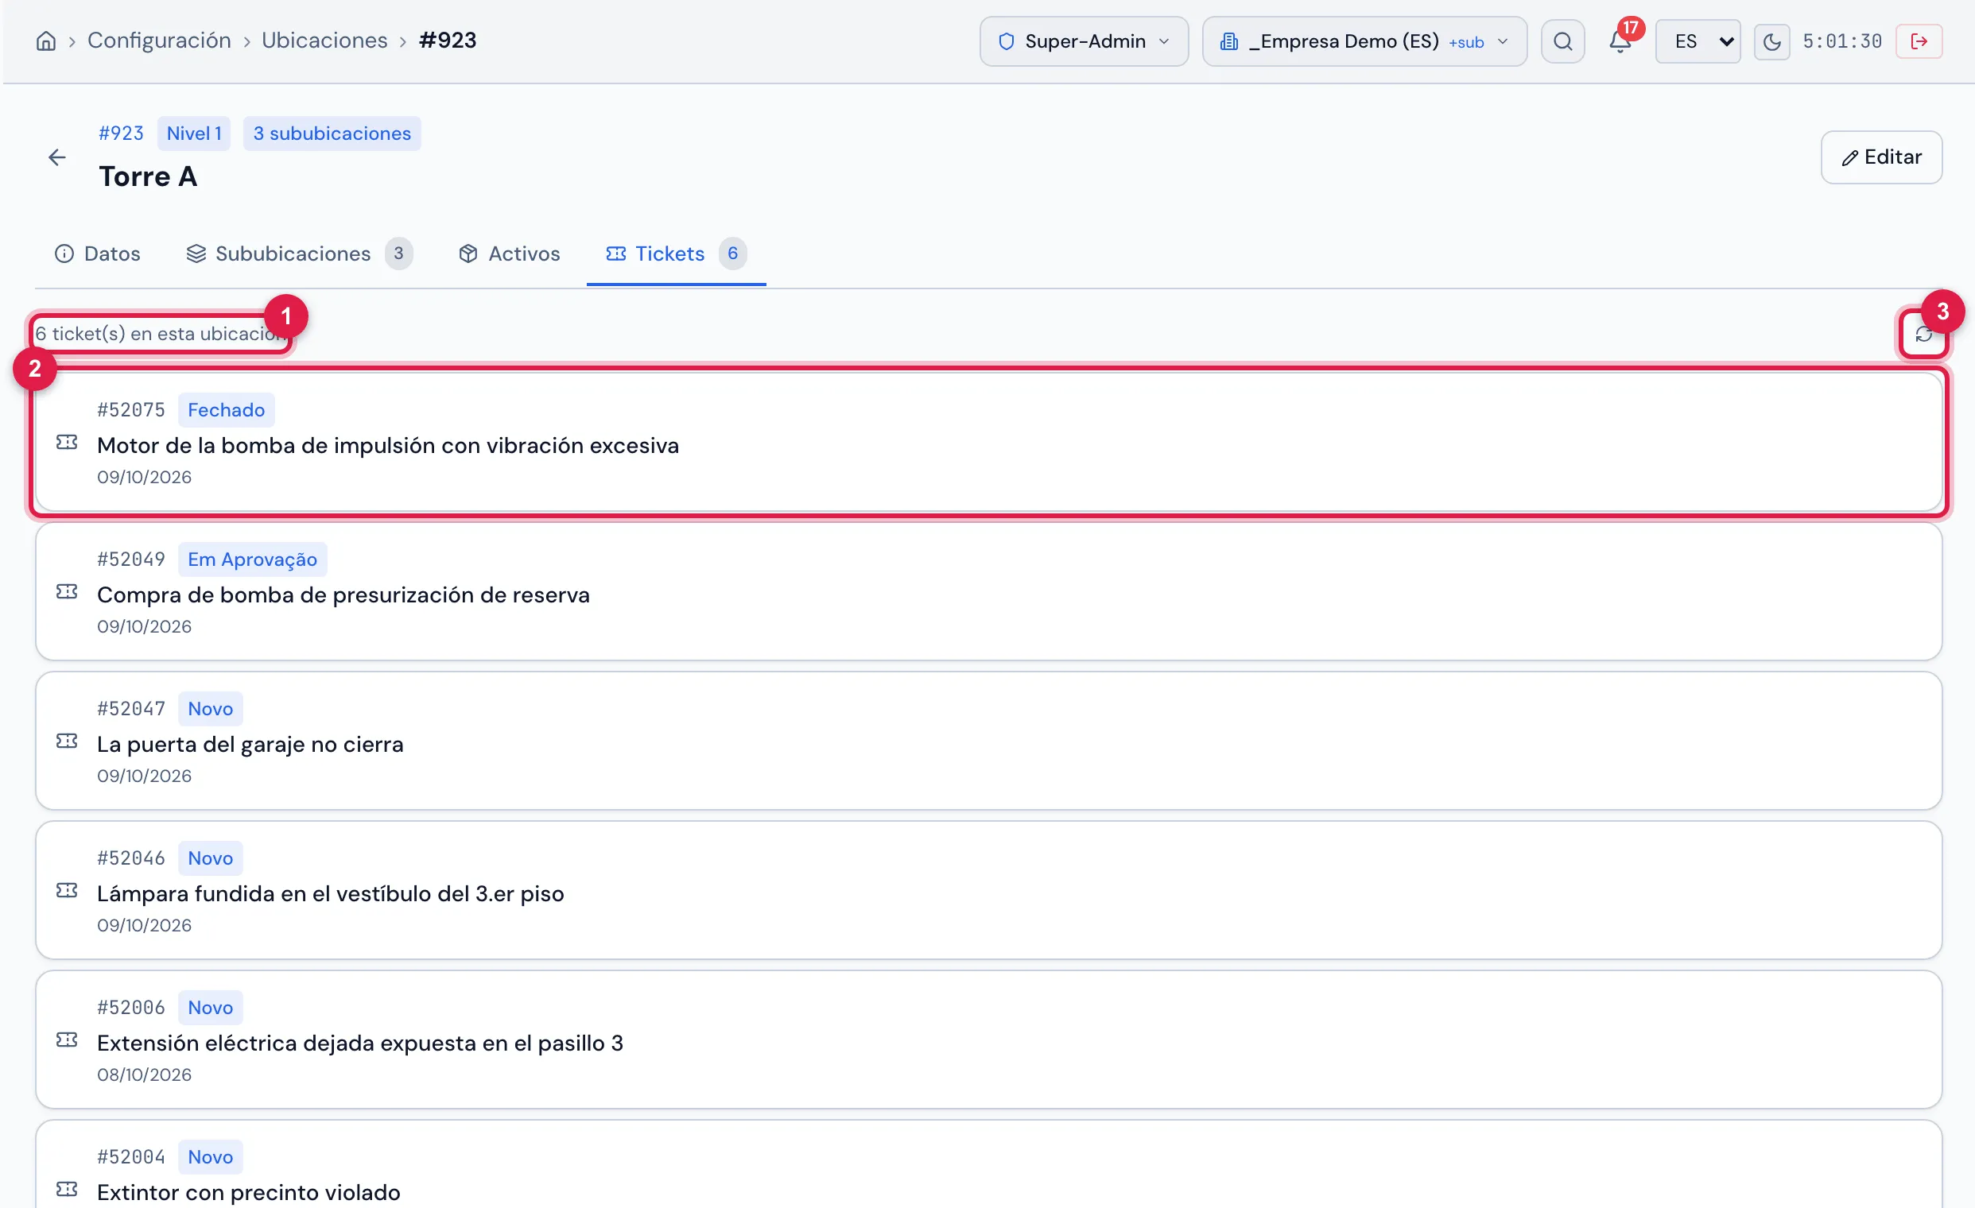Open the Ubicaciones breadcrumb link
This screenshot has width=1975, height=1208.
click(x=324, y=40)
